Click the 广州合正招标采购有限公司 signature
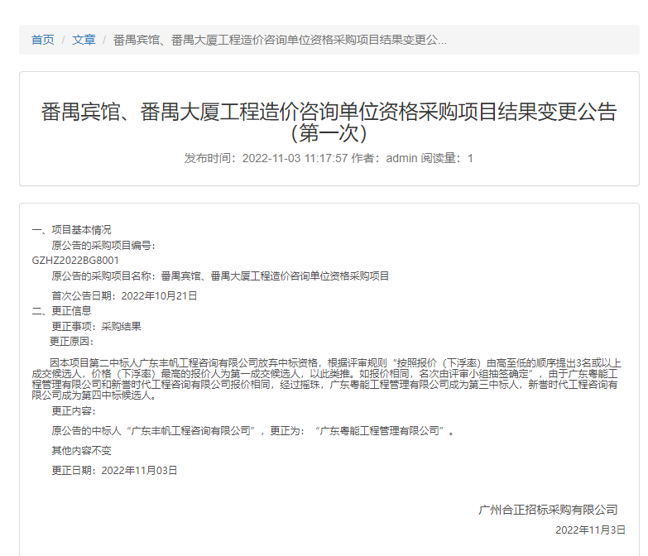This screenshot has width=648, height=556. pyautogui.click(x=548, y=510)
